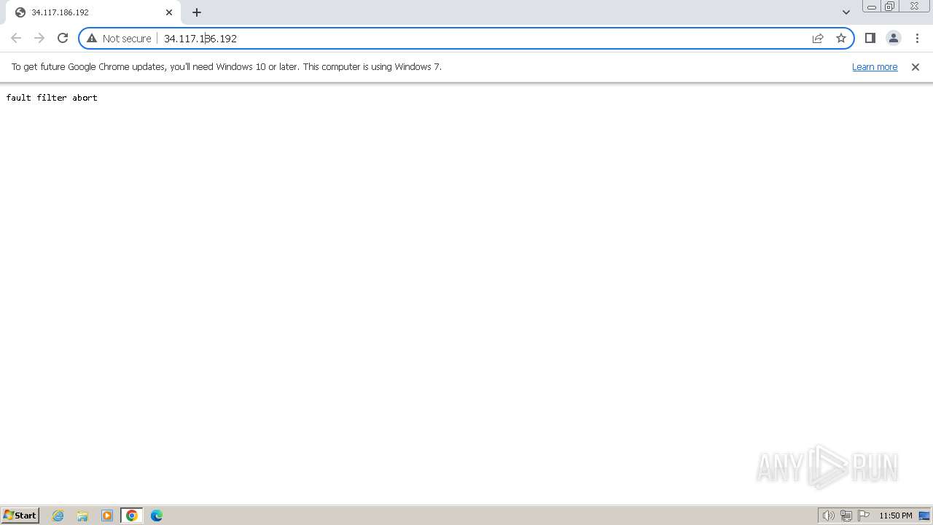Open File Explorer from the taskbar
The width and height of the screenshot is (933, 525).
point(82,516)
